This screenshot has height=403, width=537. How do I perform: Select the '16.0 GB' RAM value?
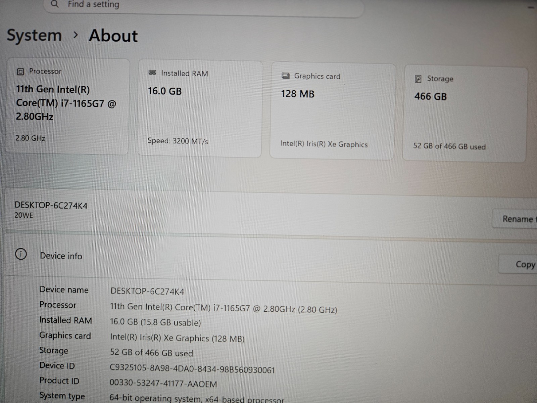pos(165,91)
